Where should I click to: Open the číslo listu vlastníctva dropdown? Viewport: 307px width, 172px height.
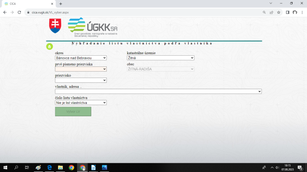(81, 103)
